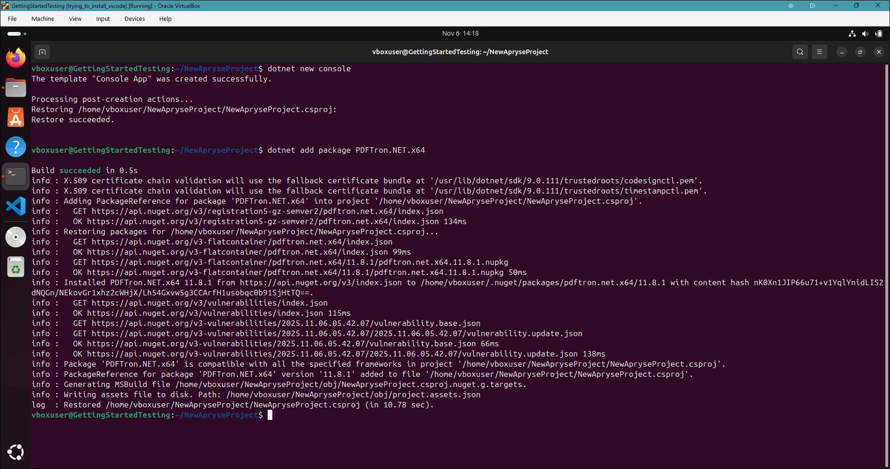Open the Files manager in dock

(16, 88)
